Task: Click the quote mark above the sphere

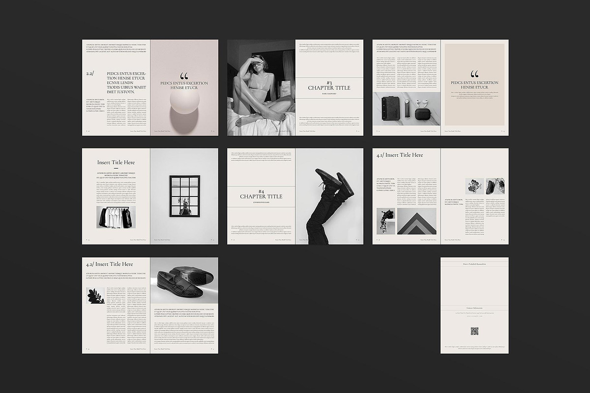Action: pos(184,76)
